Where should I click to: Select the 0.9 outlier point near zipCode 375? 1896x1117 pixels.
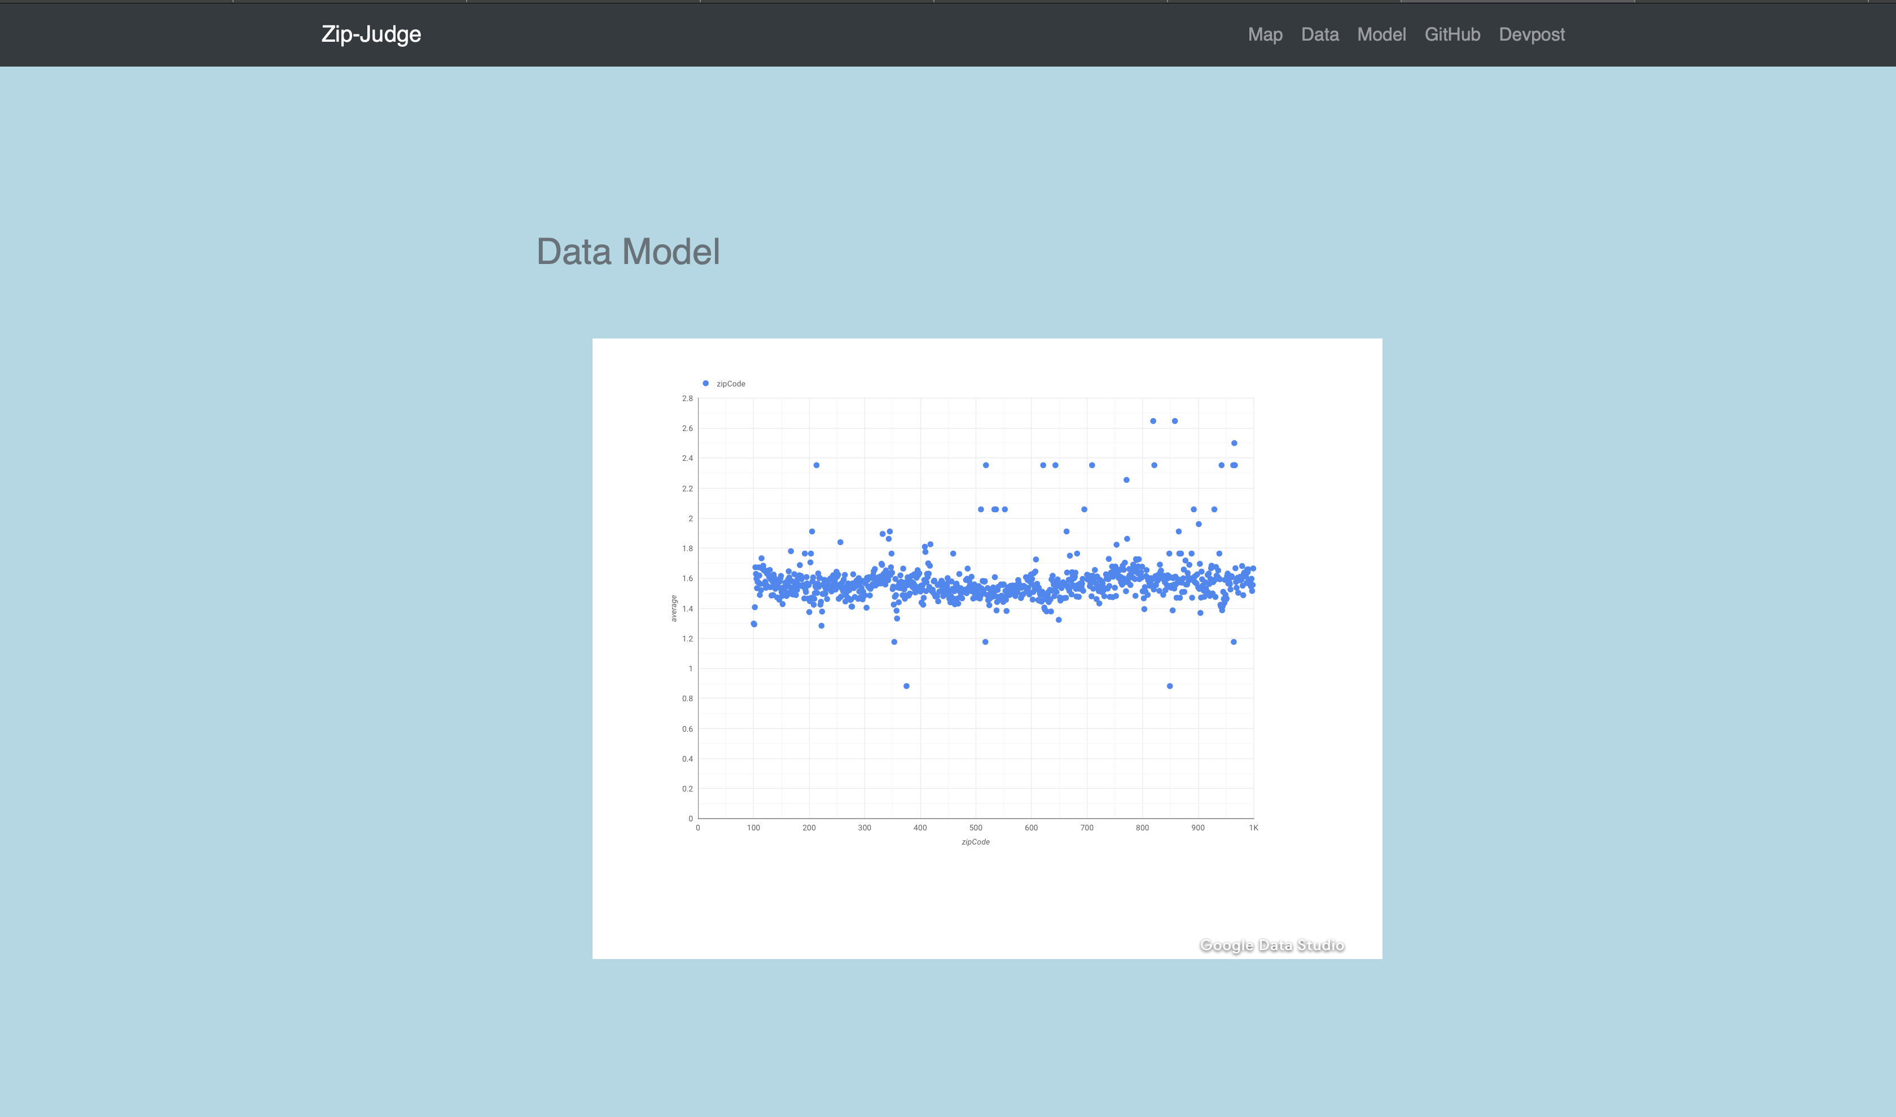(906, 685)
